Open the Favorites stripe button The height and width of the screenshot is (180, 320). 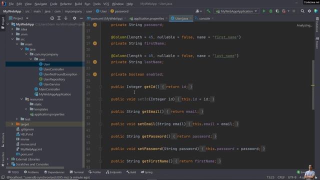[x=3, y=159]
